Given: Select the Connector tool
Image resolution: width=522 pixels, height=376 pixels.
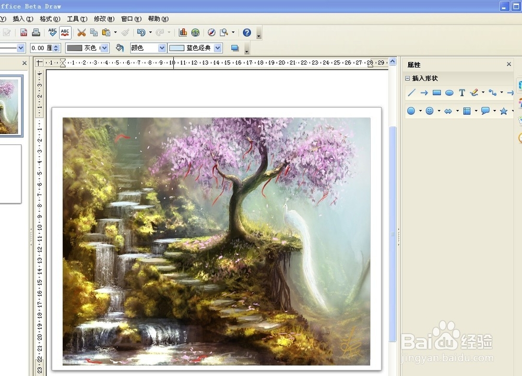Looking at the screenshot, I should (493, 93).
